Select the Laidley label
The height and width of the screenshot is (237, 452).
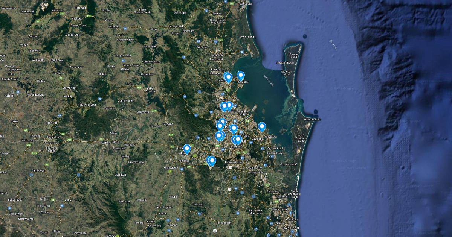(x=125, y=156)
